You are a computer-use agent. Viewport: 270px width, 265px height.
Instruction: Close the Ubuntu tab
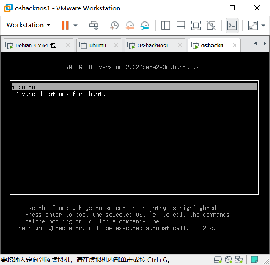116,45
